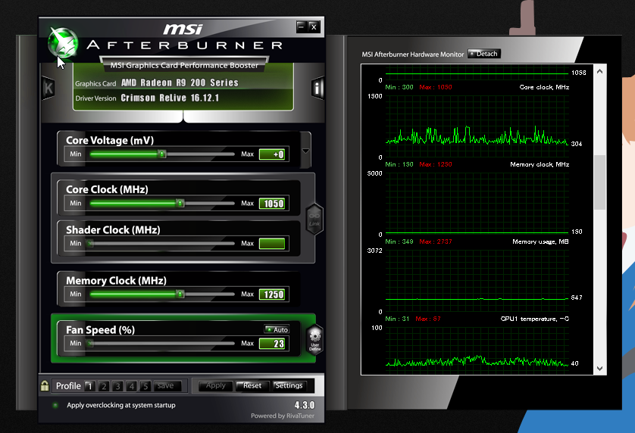Click the 4.3.0 version number
635x433 pixels.
(305, 405)
